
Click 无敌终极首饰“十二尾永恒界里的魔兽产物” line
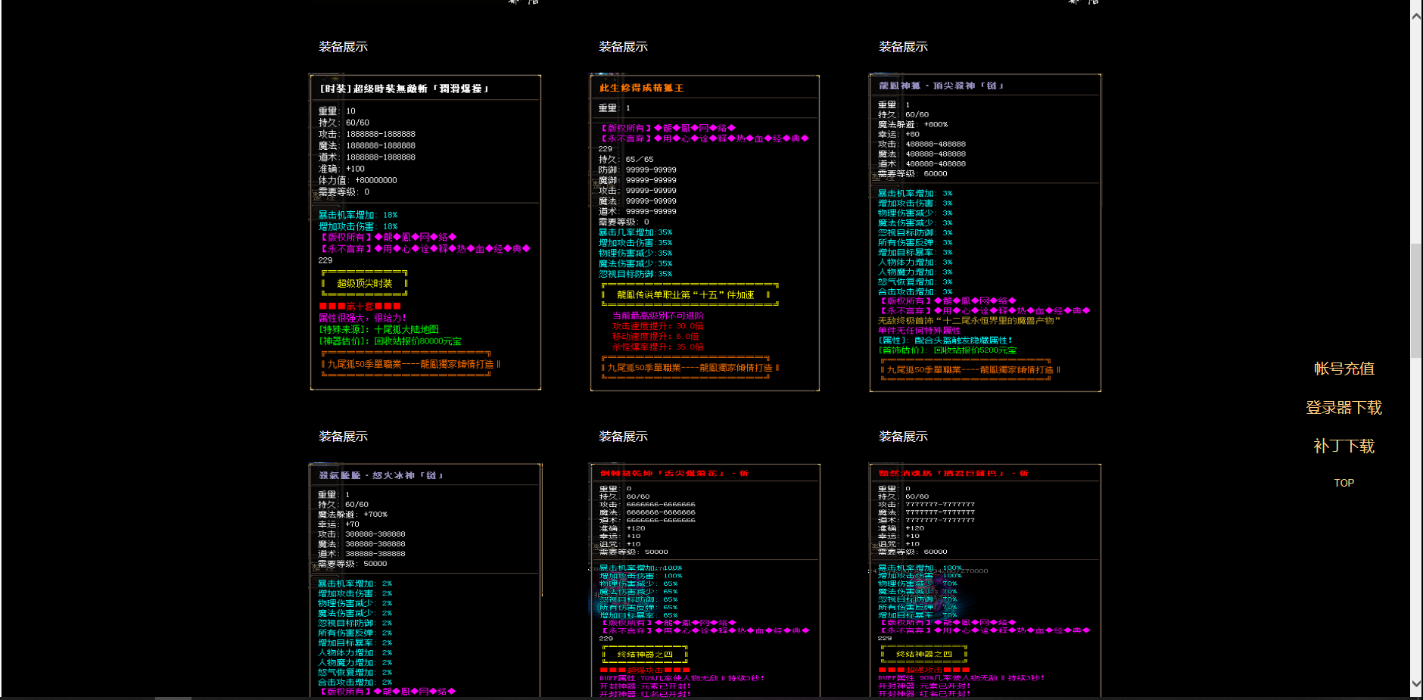pos(969,321)
